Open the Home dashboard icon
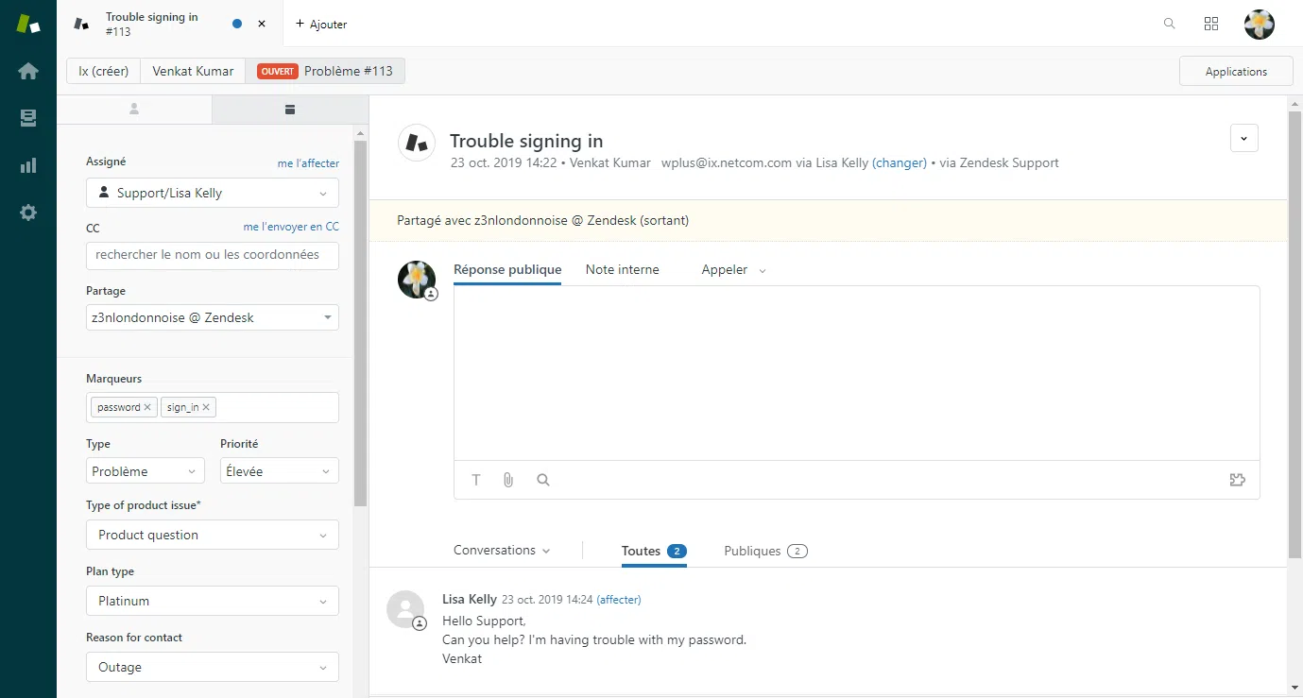 click(x=28, y=71)
